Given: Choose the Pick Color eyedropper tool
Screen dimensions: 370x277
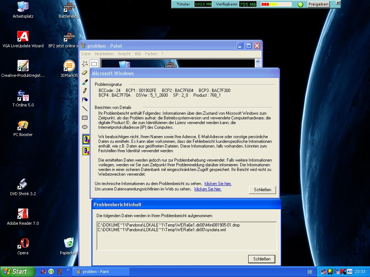Looking at the screenshot, I should click(85, 82).
